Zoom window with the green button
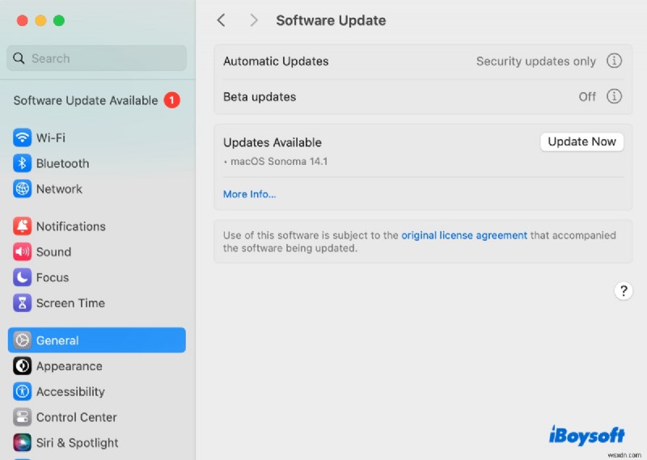 click(x=59, y=20)
